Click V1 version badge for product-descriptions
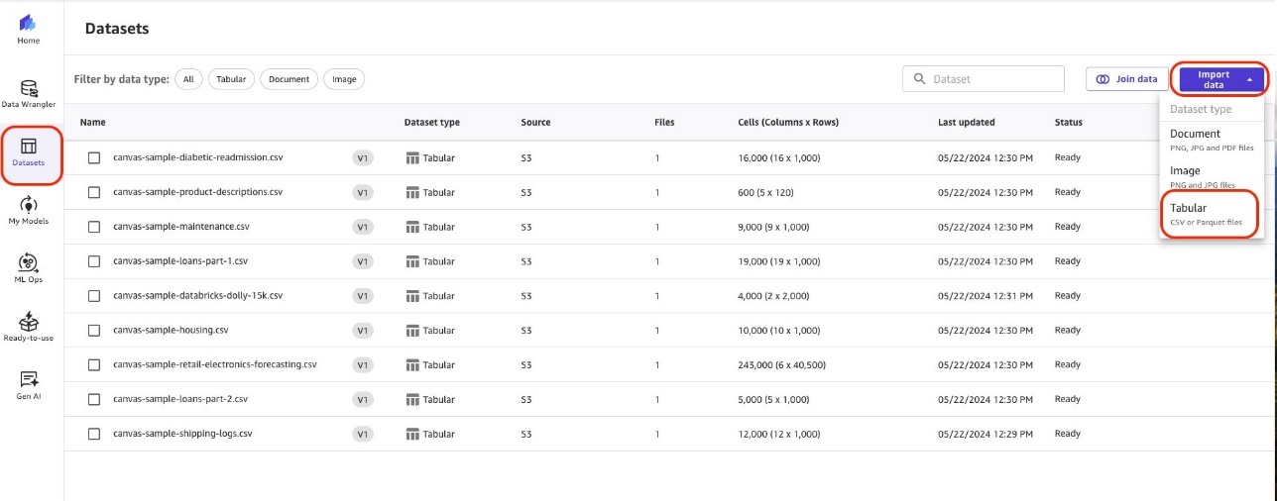The image size is (1277, 501). (363, 192)
